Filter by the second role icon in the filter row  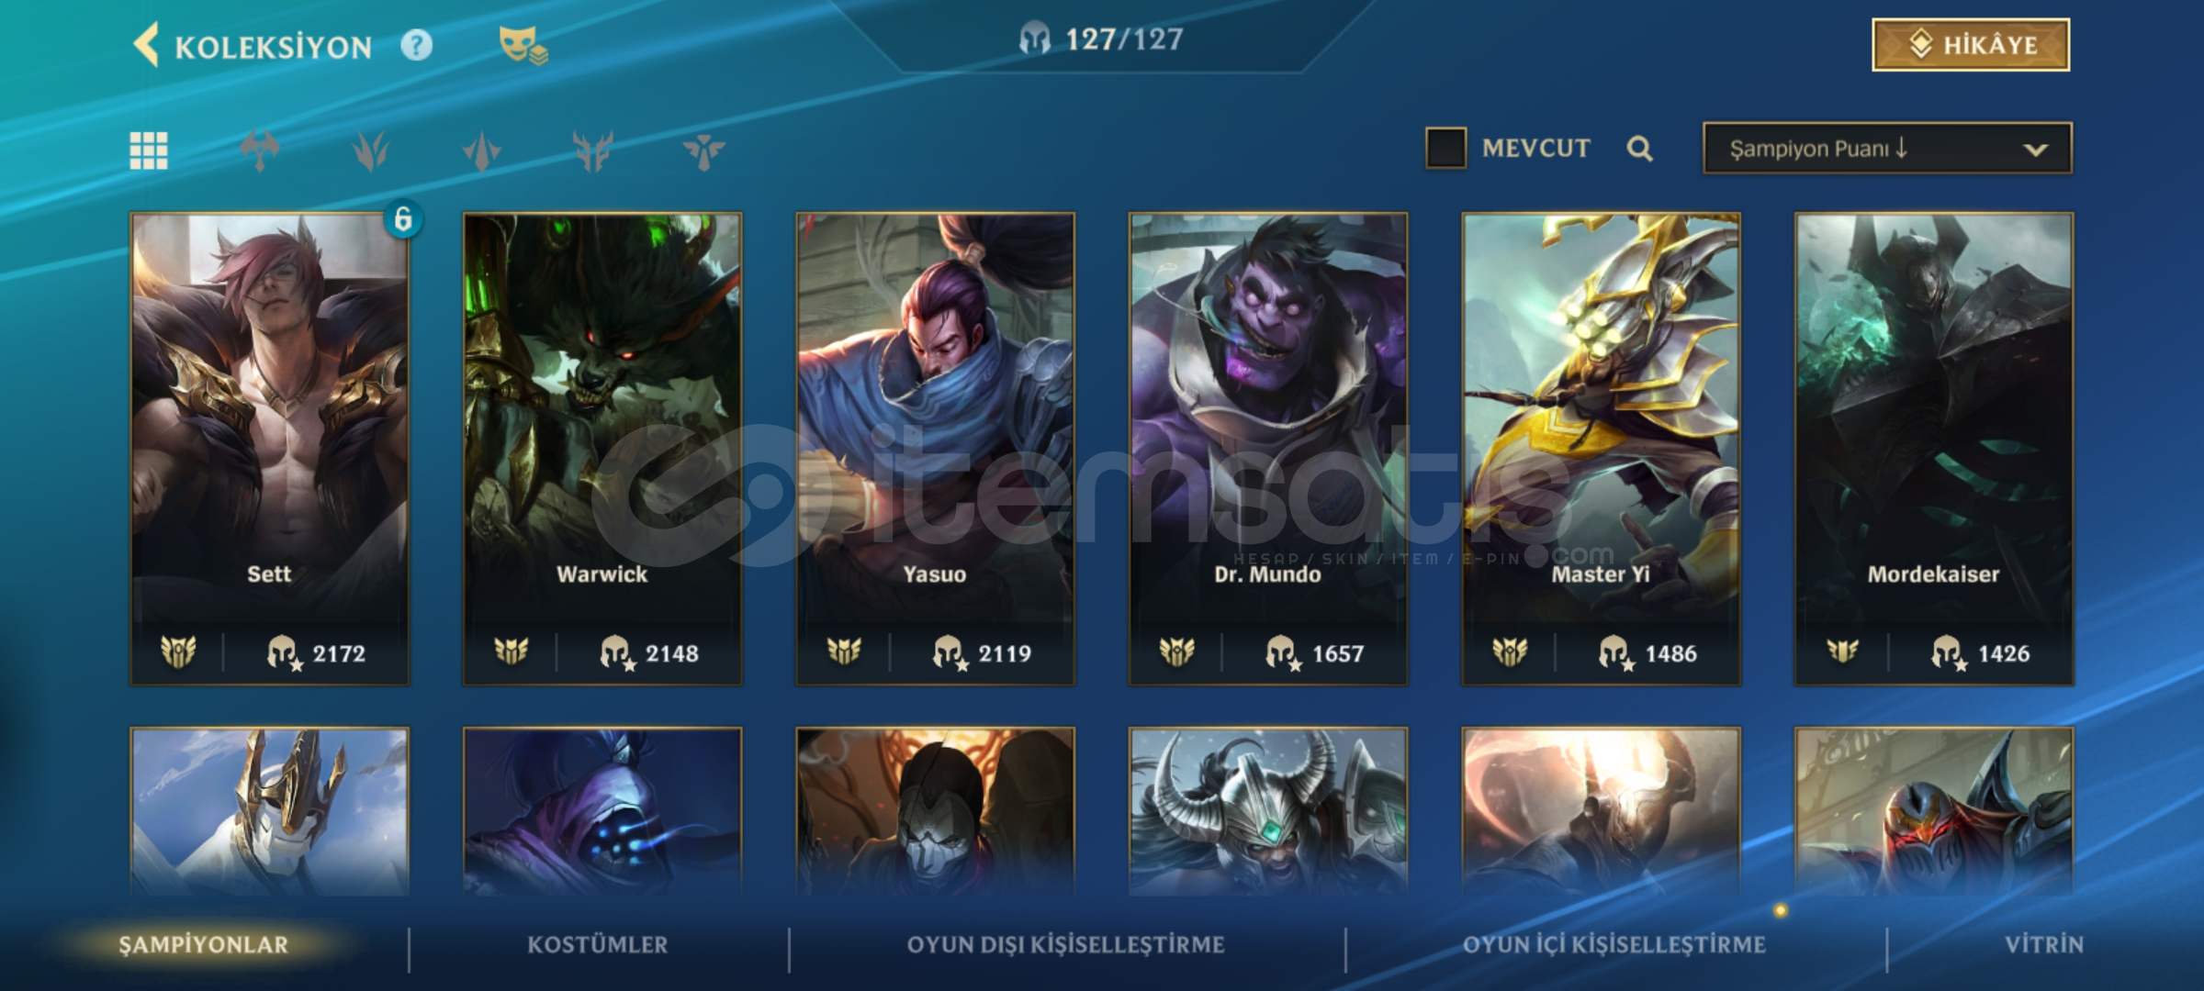[370, 150]
